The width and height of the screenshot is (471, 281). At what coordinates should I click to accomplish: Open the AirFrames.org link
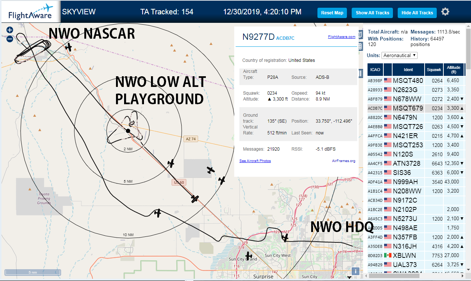(344, 161)
